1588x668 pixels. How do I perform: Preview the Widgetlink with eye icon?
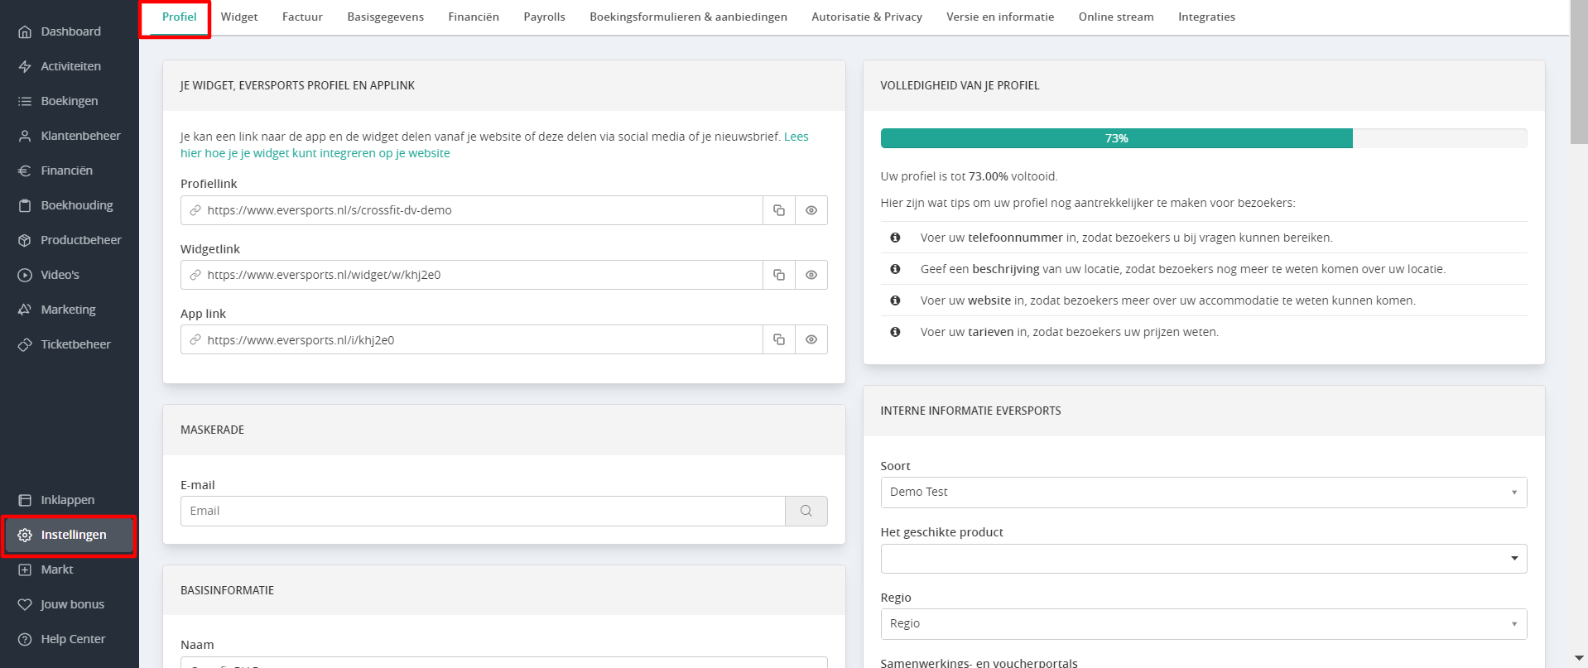tap(811, 275)
